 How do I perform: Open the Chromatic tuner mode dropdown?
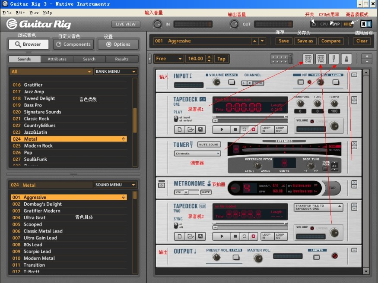tap(197, 154)
